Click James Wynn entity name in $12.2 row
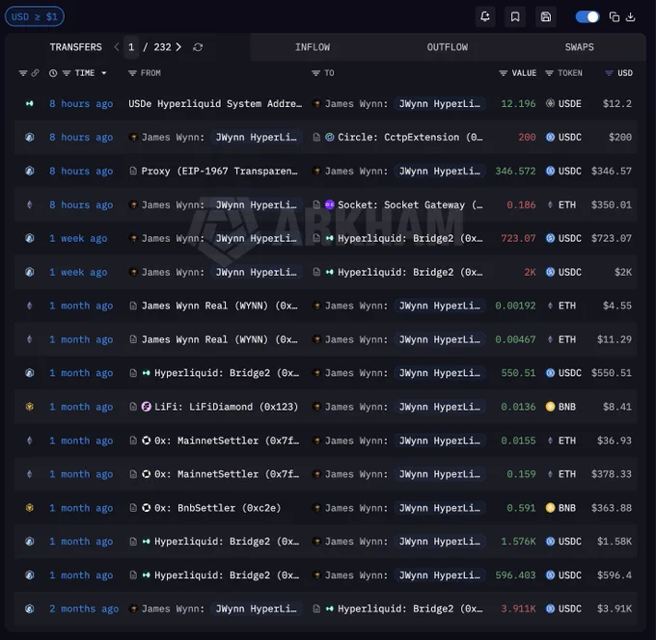Screen dimensions: 656x640 [356, 104]
